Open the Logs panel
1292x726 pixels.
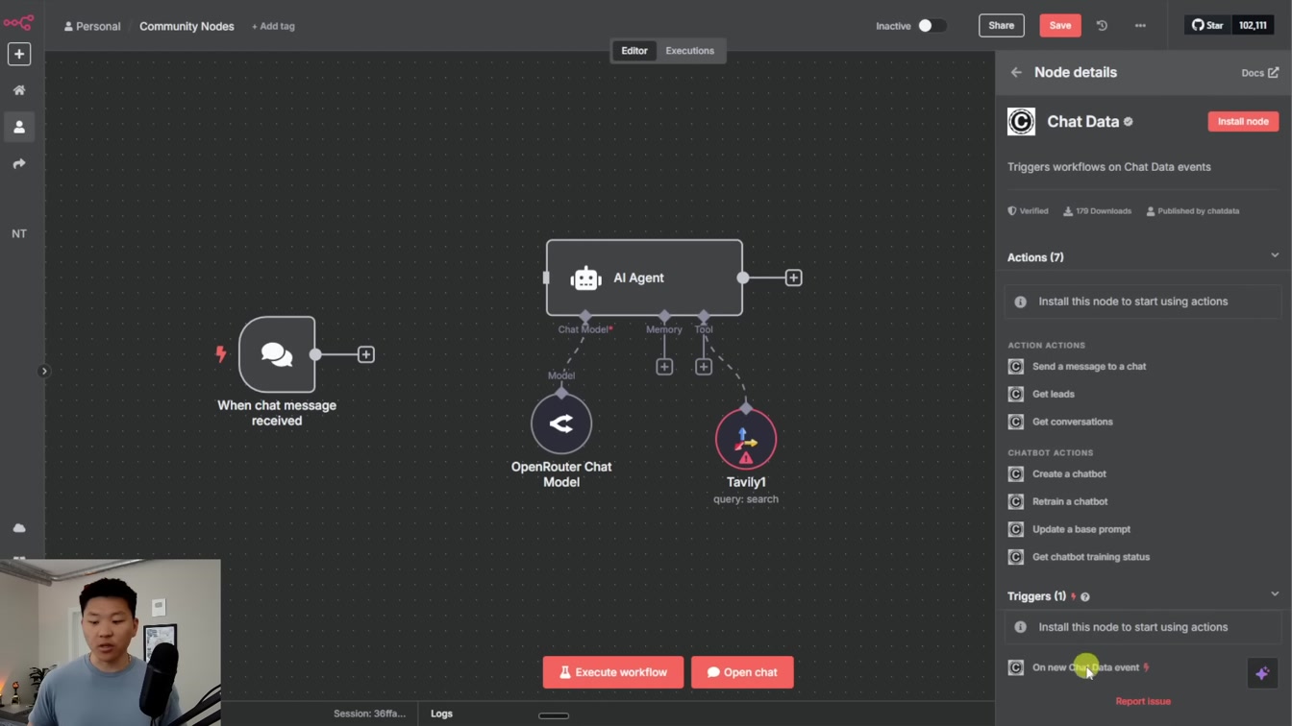click(x=441, y=714)
